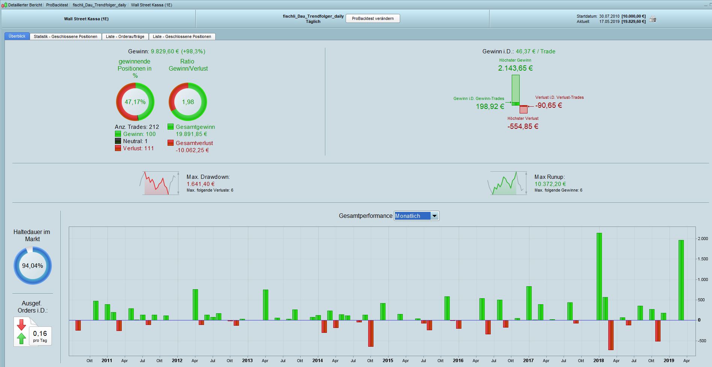
Task: Click the green up arrow order icon
Action: tap(21, 338)
